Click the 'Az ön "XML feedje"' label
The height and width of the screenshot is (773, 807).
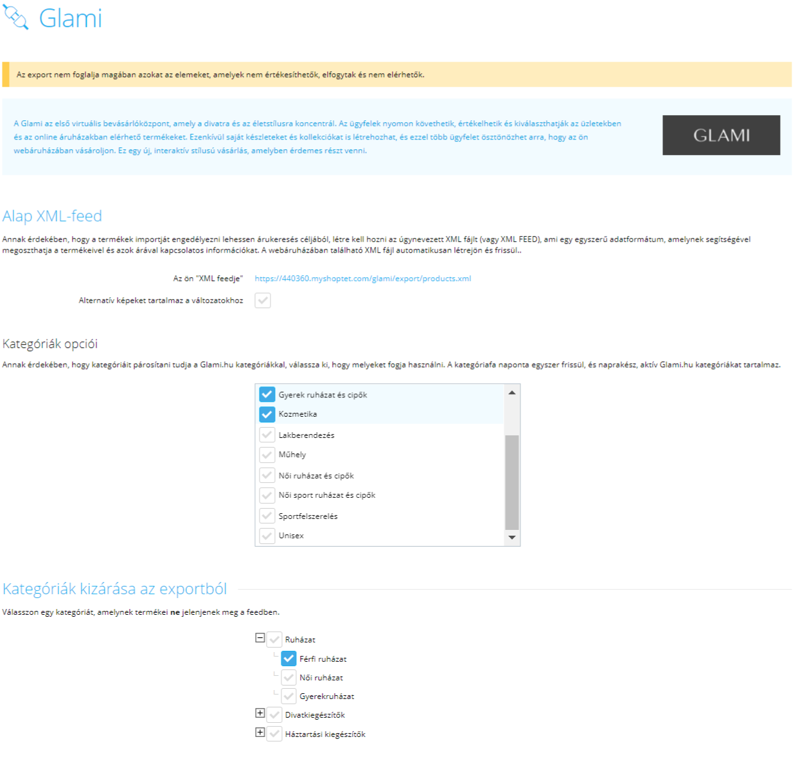208,278
